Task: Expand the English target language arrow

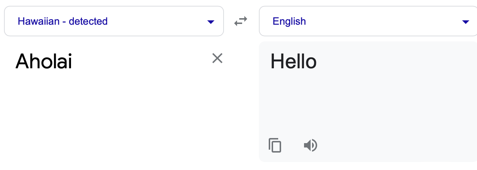Action: [x=465, y=22]
